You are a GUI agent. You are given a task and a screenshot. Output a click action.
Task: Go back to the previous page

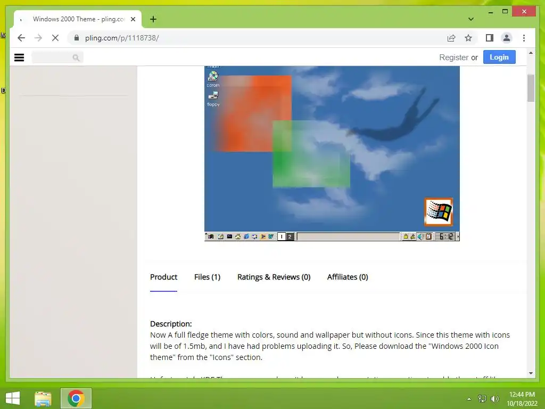[21, 38]
